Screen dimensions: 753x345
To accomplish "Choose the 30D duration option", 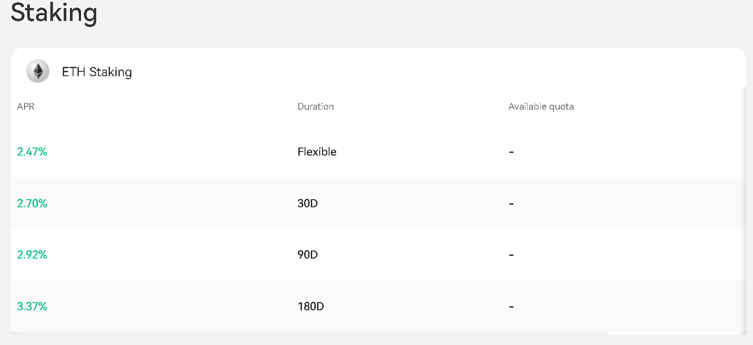I will coord(307,203).
